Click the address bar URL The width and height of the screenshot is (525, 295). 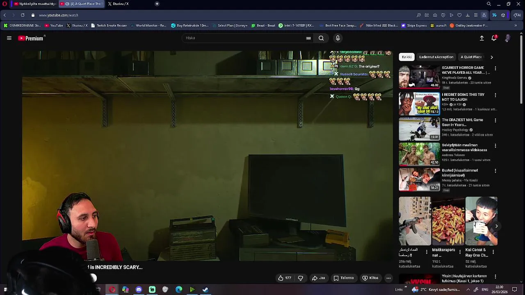tap(59, 15)
